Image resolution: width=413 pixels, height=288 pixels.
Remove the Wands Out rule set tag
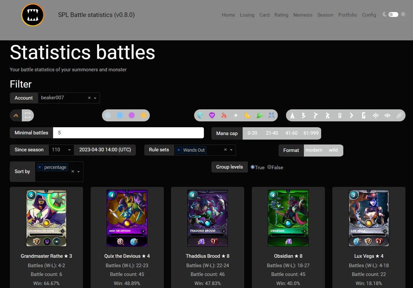[178, 150]
